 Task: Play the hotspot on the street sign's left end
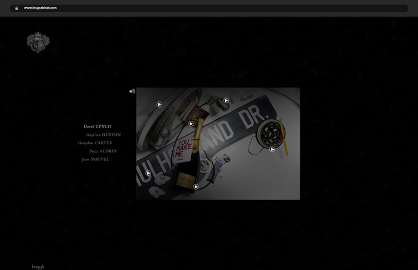(148, 173)
